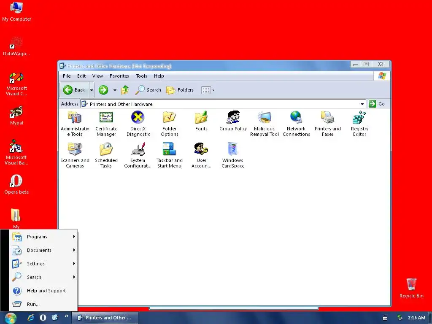Screen dimensions: 432x324
Task: Select Recycle Bin on desktop
Action: pyautogui.click(x=411, y=288)
